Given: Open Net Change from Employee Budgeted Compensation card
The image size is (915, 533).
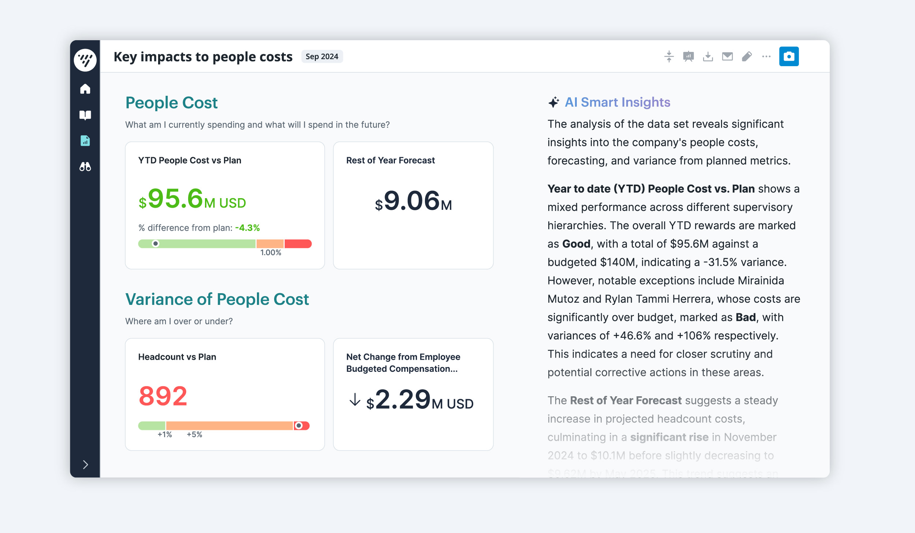Looking at the screenshot, I should pyautogui.click(x=413, y=394).
